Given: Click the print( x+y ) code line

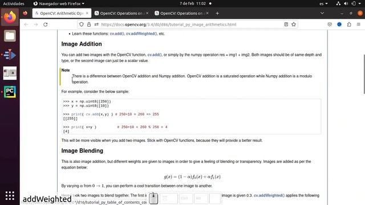Looking at the screenshot, I should coord(79,127).
